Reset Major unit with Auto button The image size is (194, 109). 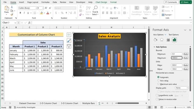[186, 65]
